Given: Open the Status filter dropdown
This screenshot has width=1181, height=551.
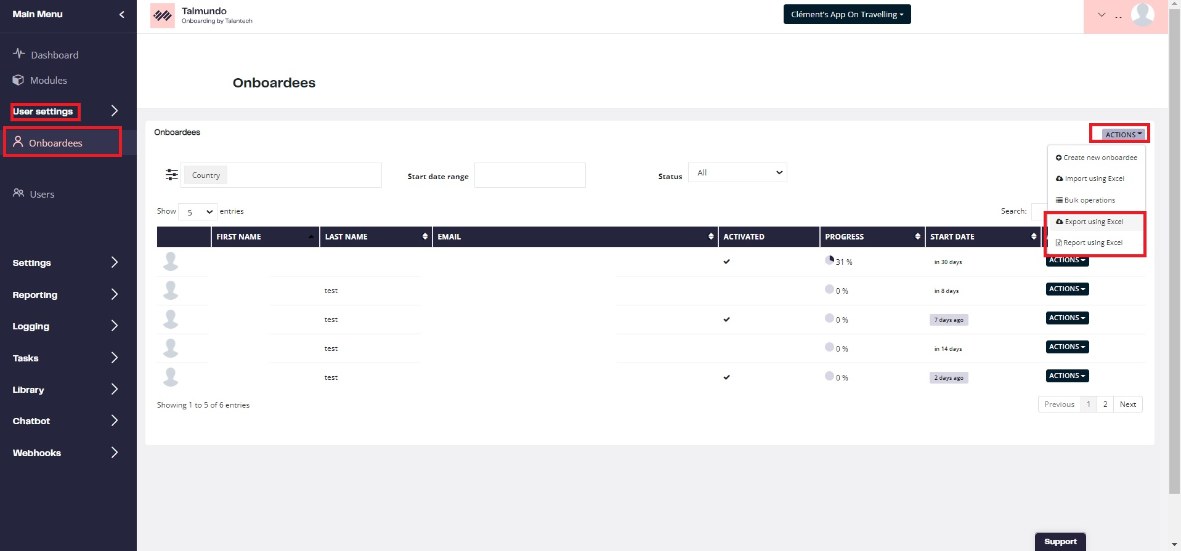Looking at the screenshot, I should 737,173.
